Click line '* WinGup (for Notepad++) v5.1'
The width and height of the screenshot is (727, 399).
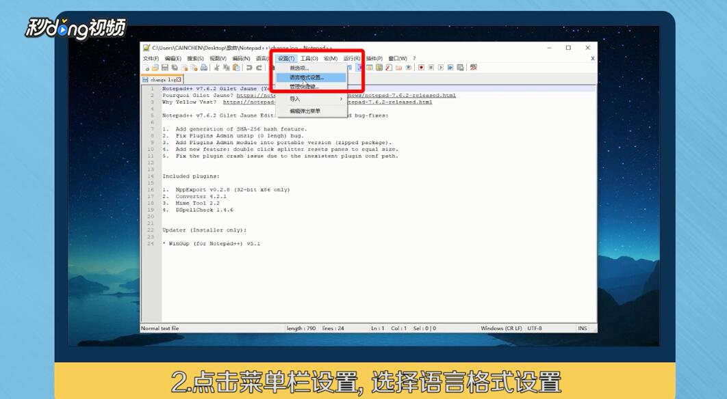pyautogui.click(x=212, y=243)
